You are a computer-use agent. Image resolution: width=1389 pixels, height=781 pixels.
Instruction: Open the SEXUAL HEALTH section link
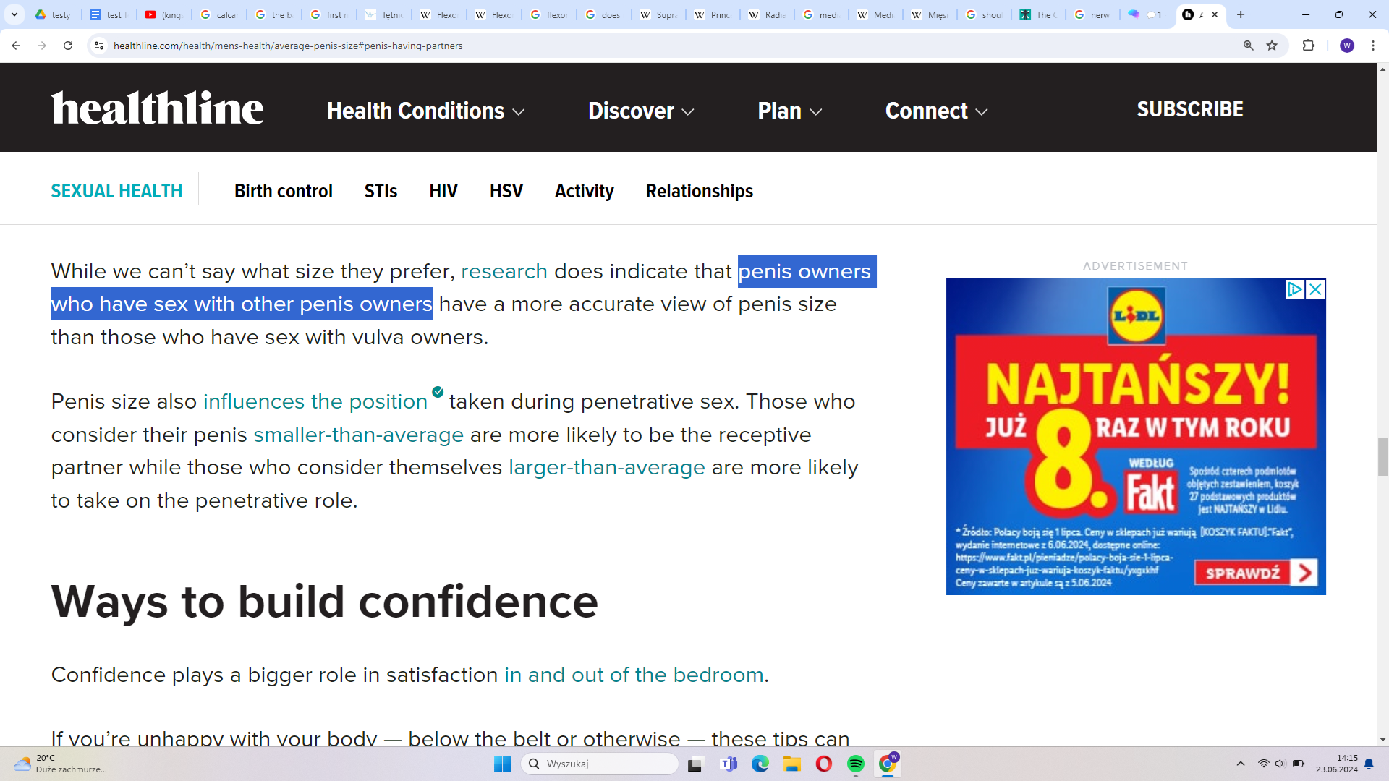pos(116,191)
